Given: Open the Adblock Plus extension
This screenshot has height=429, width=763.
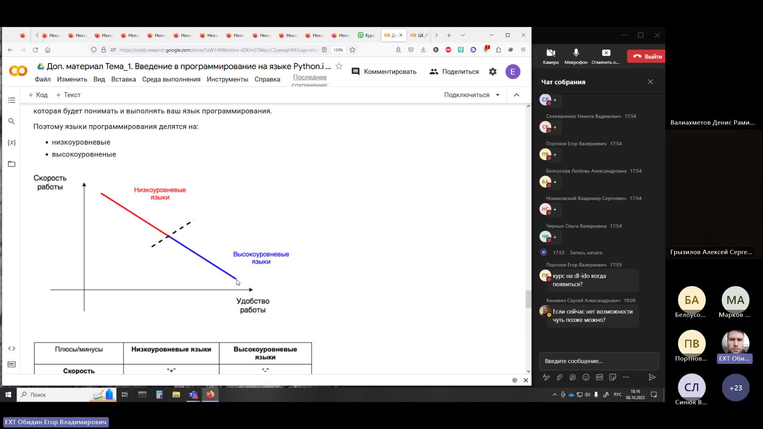Looking at the screenshot, I should [x=448, y=50].
